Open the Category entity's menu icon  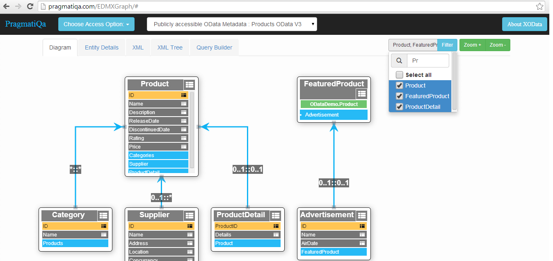[x=103, y=215]
